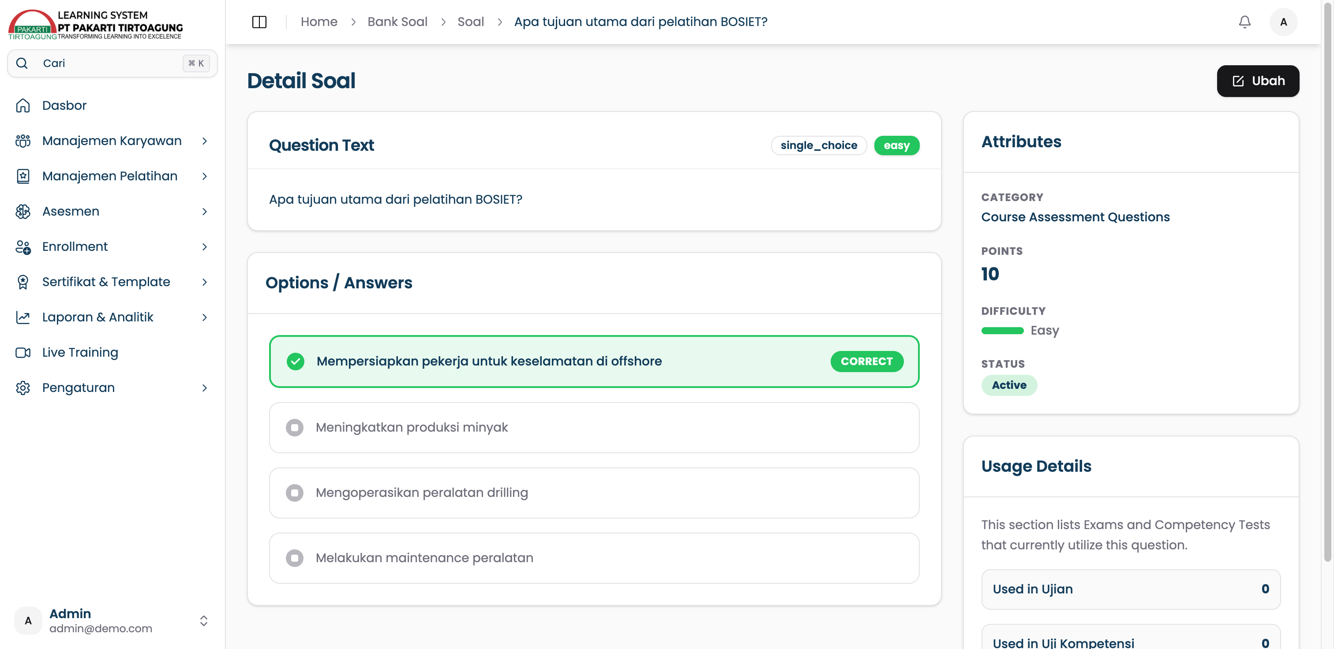The width and height of the screenshot is (1334, 649).
Task: Click the Dasbor home icon
Action: click(23, 105)
